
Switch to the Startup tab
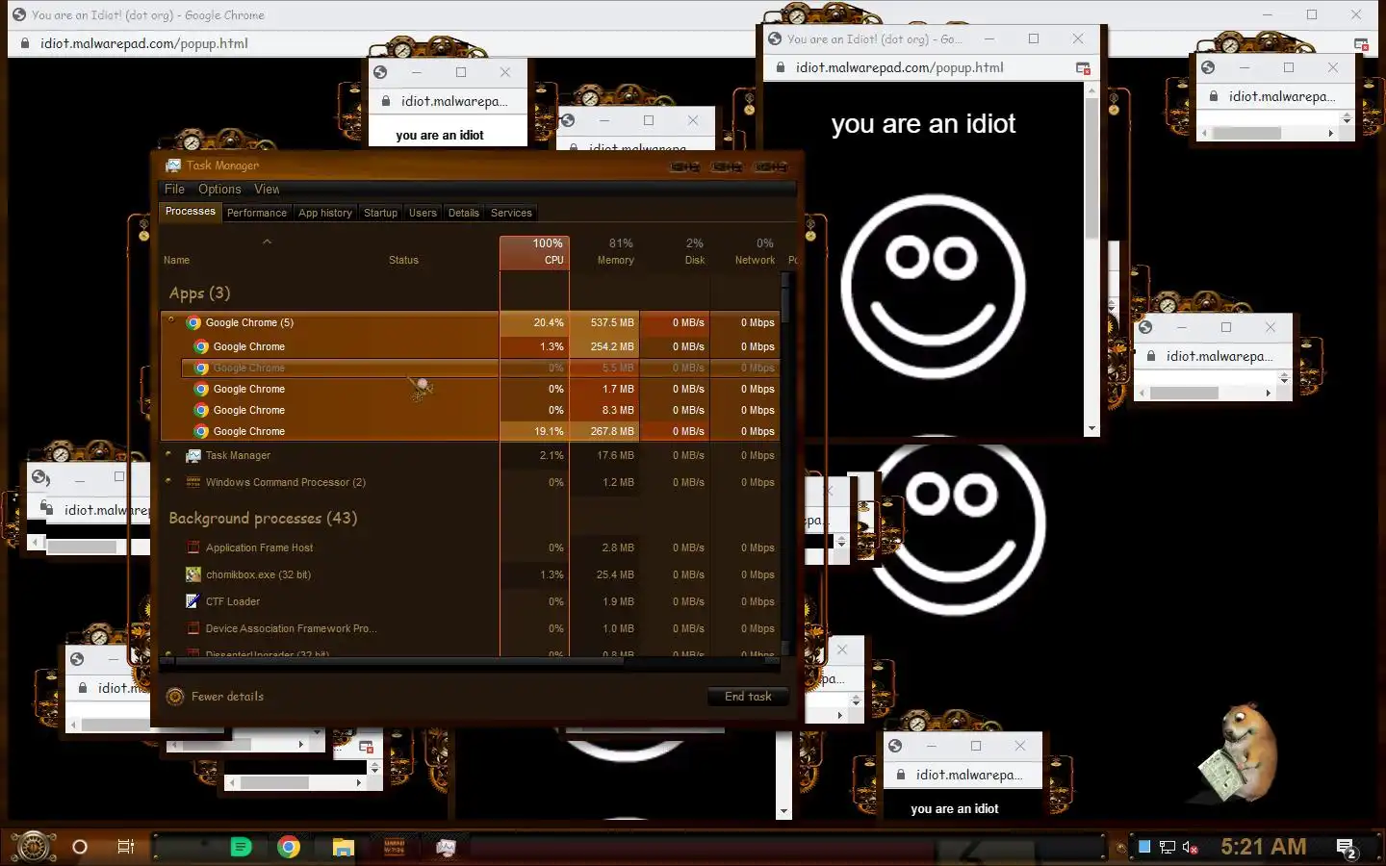(x=380, y=213)
